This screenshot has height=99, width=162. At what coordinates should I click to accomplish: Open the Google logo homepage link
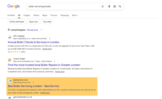coord(13,6)
